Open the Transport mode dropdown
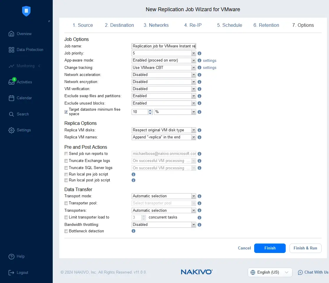The height and width of the screenshot is (283, 329). [164, 196]
